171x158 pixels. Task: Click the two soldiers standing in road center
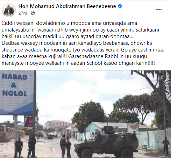(65, 146)
